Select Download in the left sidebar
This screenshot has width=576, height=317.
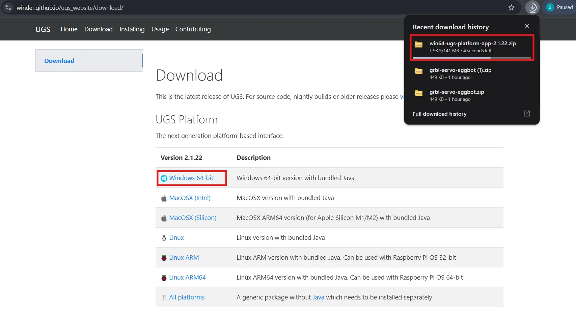(x=59, y=61)
